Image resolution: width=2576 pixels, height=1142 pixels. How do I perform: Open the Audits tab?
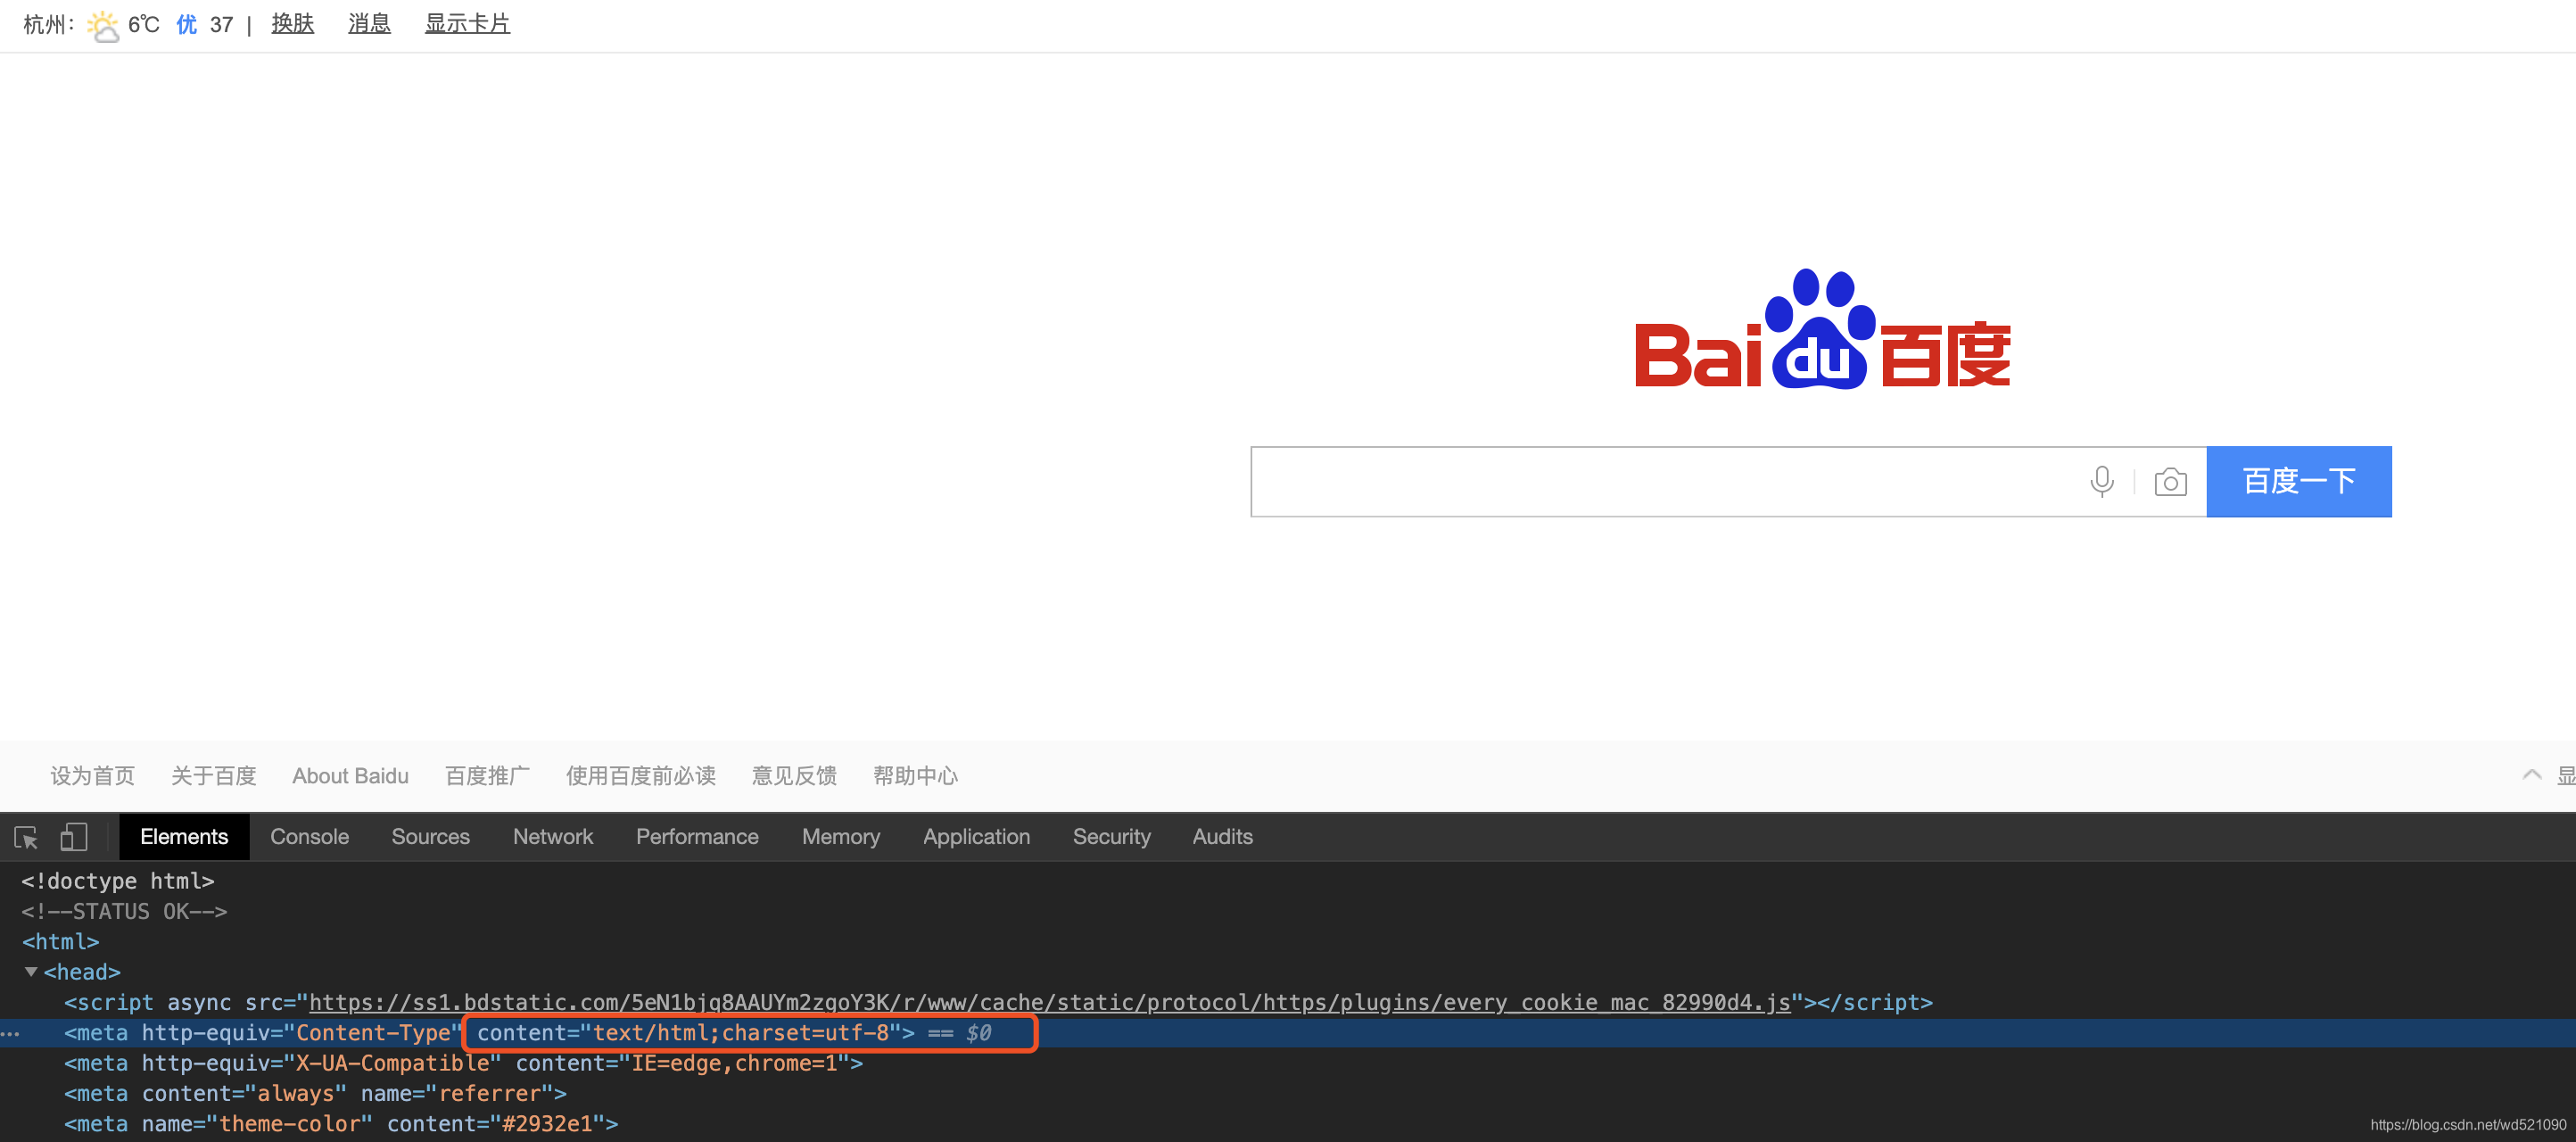pyautogui.click(x=1222, y=837)
